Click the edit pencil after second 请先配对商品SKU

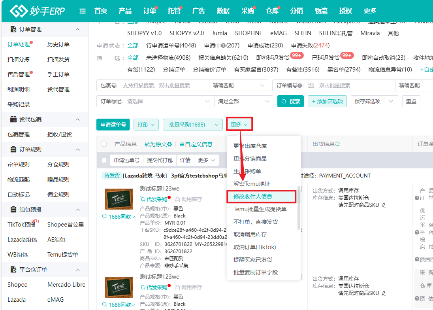384,293
